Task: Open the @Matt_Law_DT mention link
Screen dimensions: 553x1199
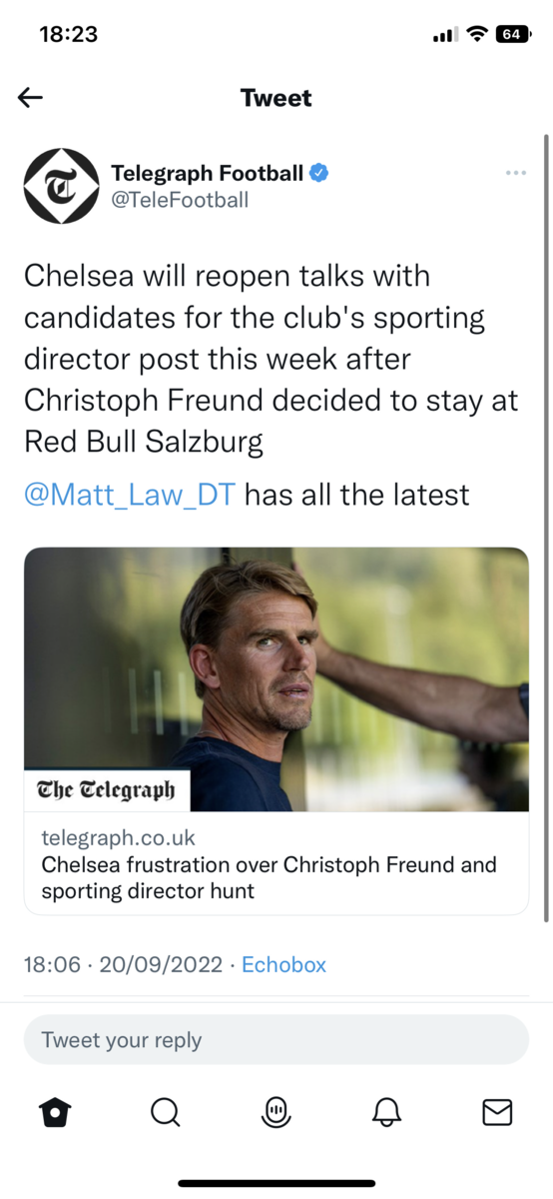Action: click(x=131, y=495)
